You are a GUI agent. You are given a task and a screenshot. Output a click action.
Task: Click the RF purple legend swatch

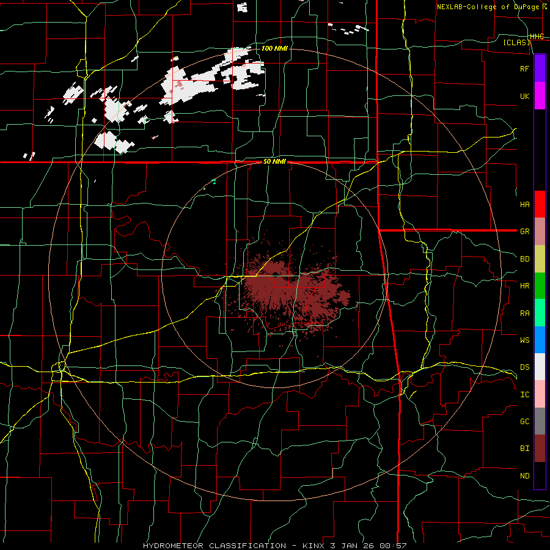[x=540, y=68]
